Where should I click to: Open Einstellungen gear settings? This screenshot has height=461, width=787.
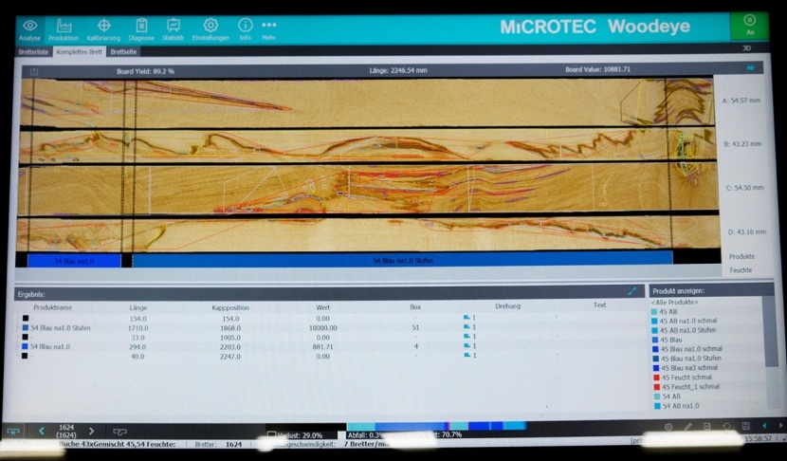click(x=210, y=28)
